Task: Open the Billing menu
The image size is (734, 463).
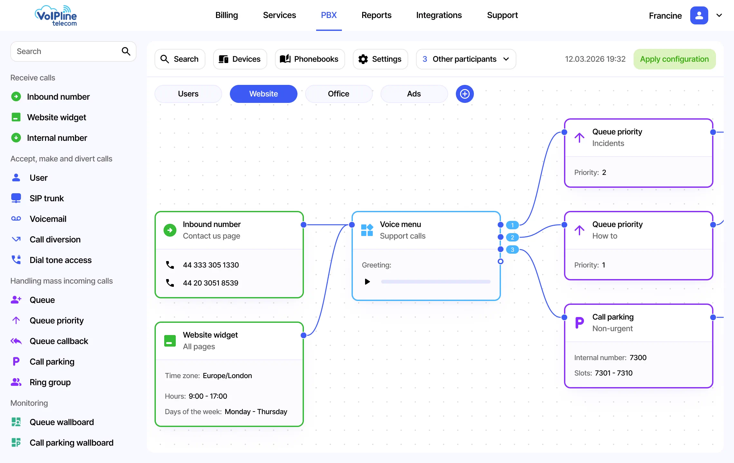Action: click(227, 15)
